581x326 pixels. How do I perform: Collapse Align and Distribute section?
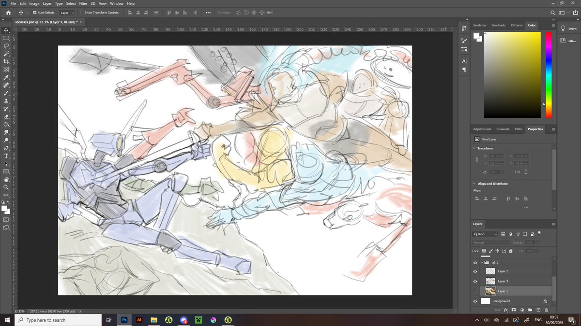[x=474, y=184]
